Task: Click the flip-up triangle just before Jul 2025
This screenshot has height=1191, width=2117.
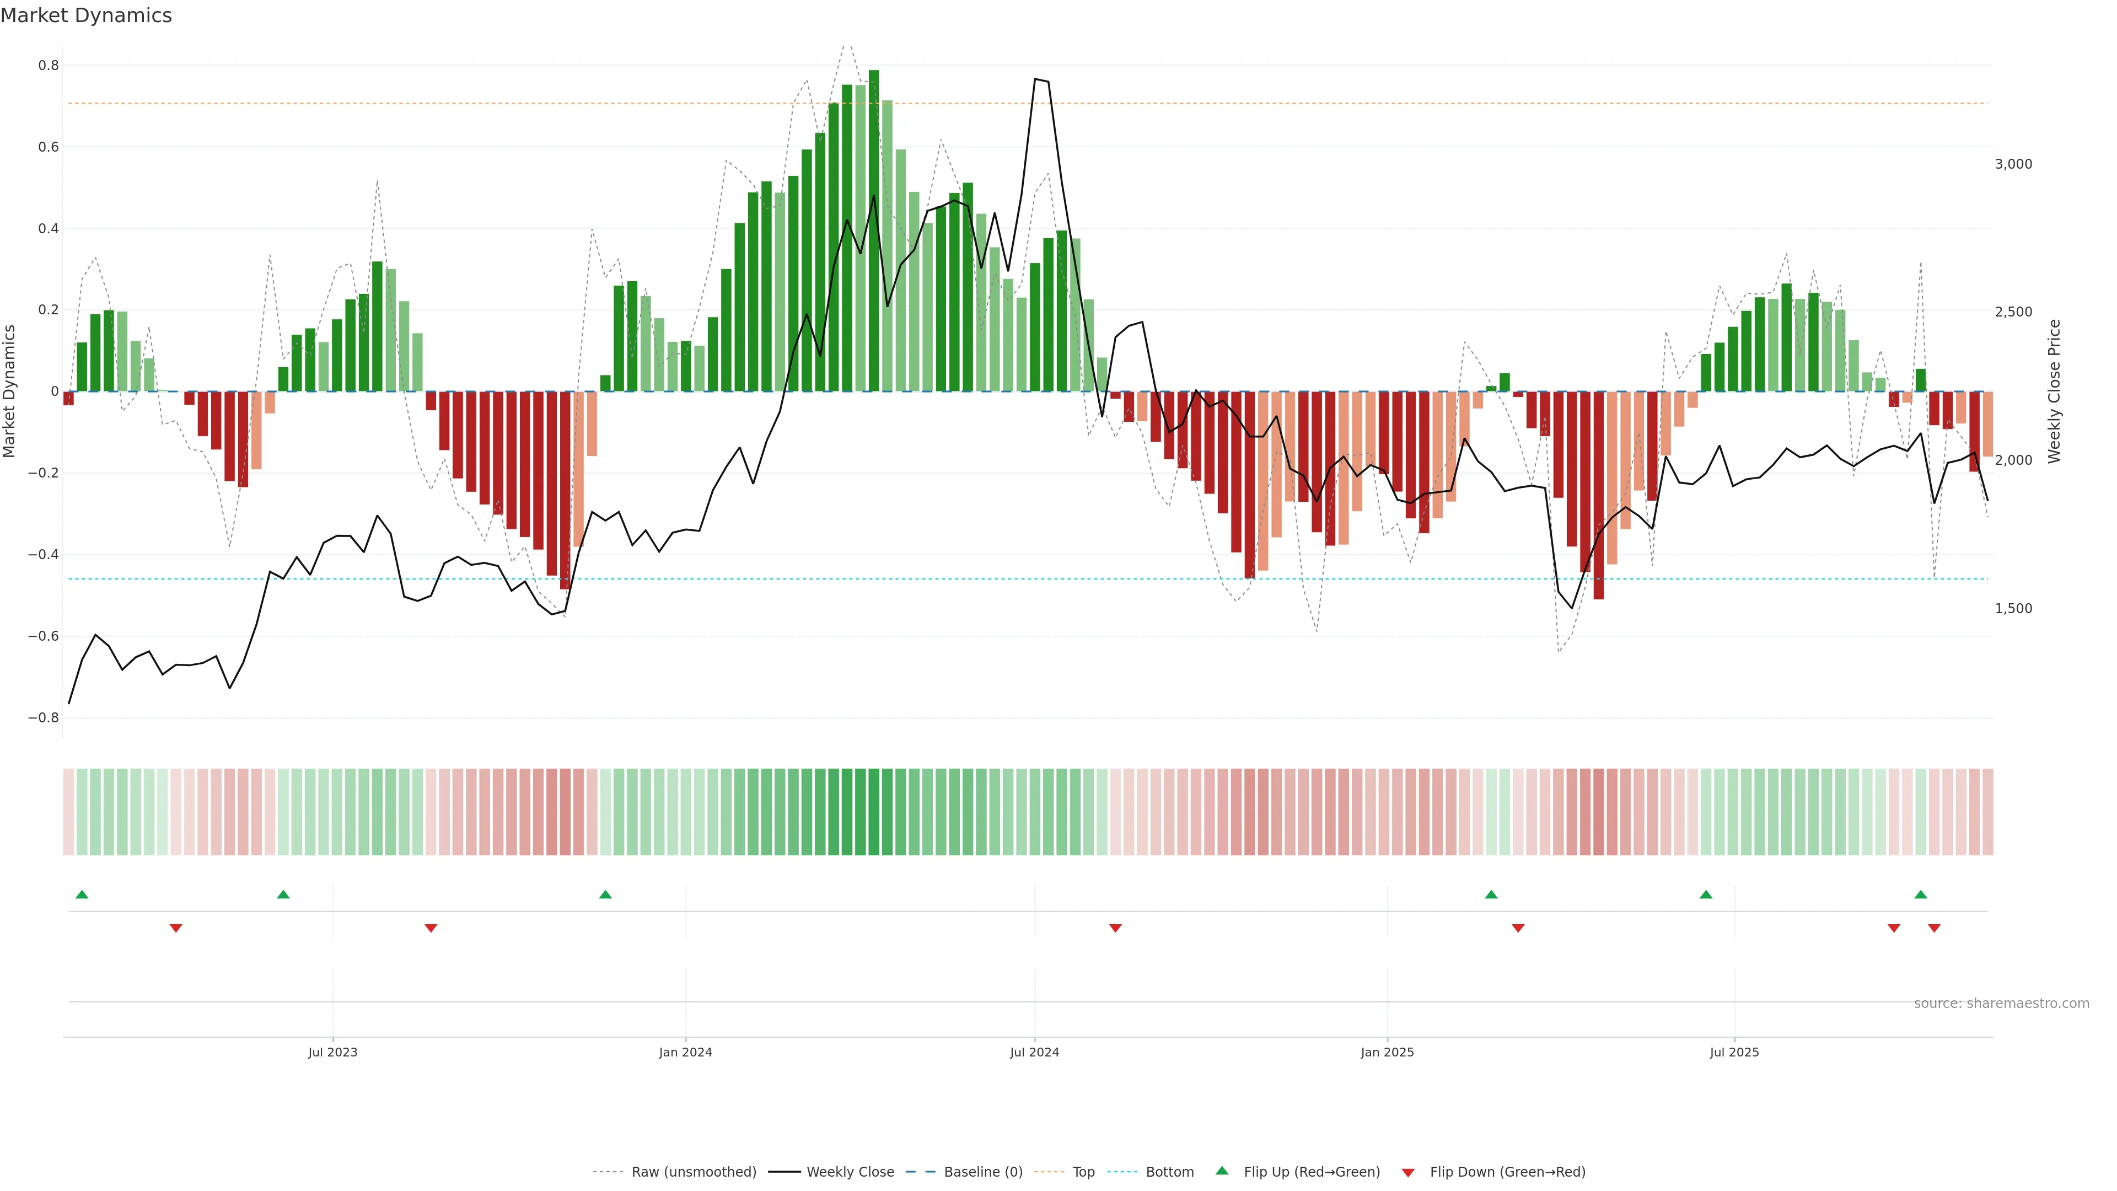Action: (x=1706, y=894)
